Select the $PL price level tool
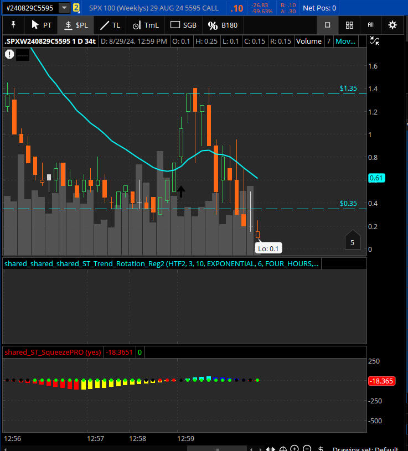Viewport: 408px width, 451px height. tap(76, 25)
